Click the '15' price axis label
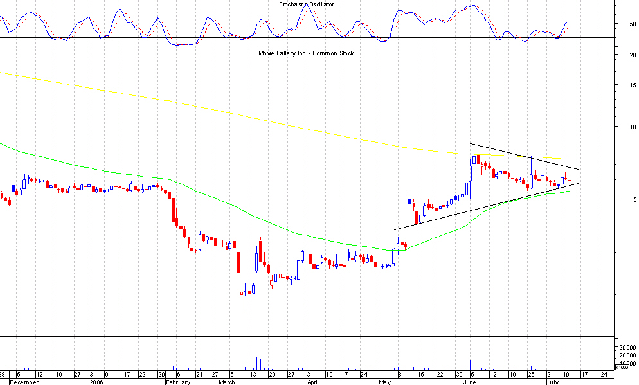The width and height of the screenshot is (639, 385). click(633, 85)
